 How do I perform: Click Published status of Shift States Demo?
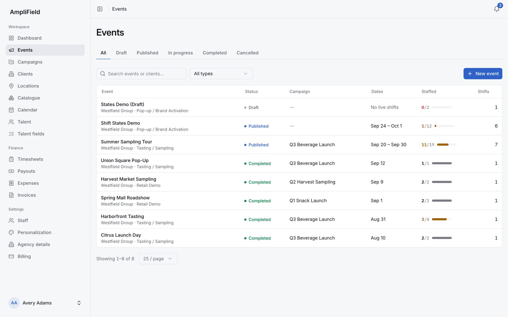coord(256,126)
